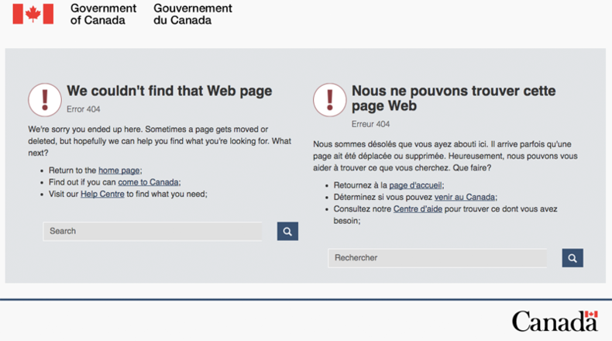Visit the "Centre d'aide" link
Viewport: 612px width, 341px height.
tap(418, 208)
